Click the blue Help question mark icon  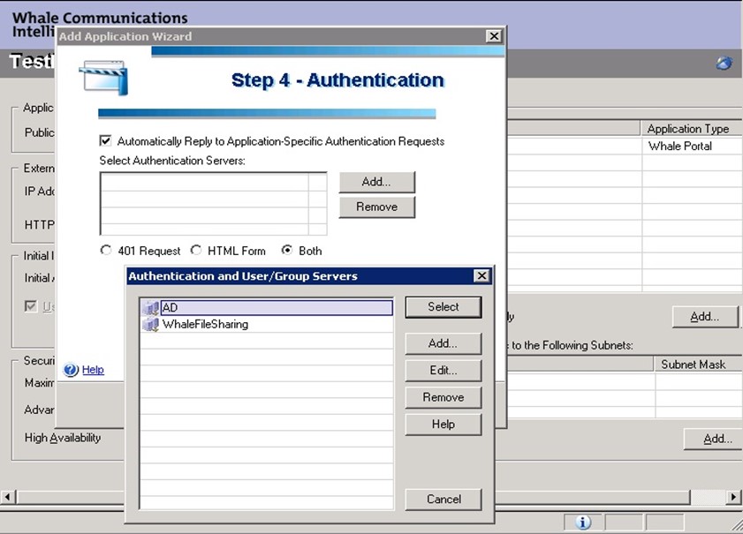click(x=72, y=370)
